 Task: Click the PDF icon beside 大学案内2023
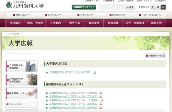(x=95, y=72)
